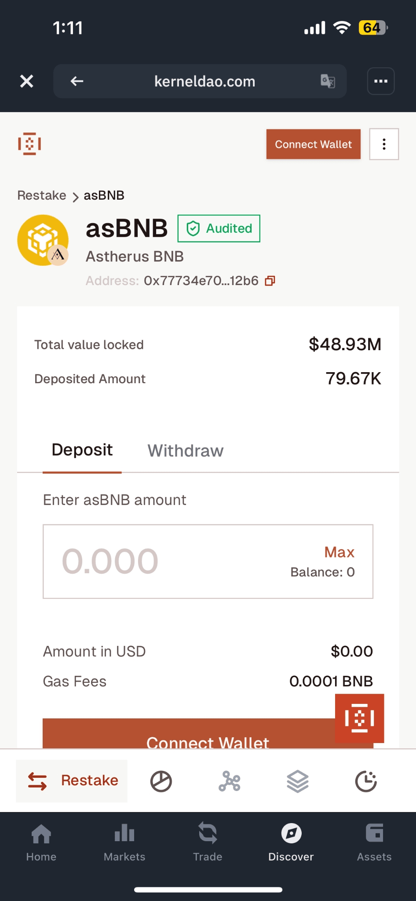Open the browser more options menu
Image resolution: width=416 pixels, height=901 pixels.
pos(381,81)
